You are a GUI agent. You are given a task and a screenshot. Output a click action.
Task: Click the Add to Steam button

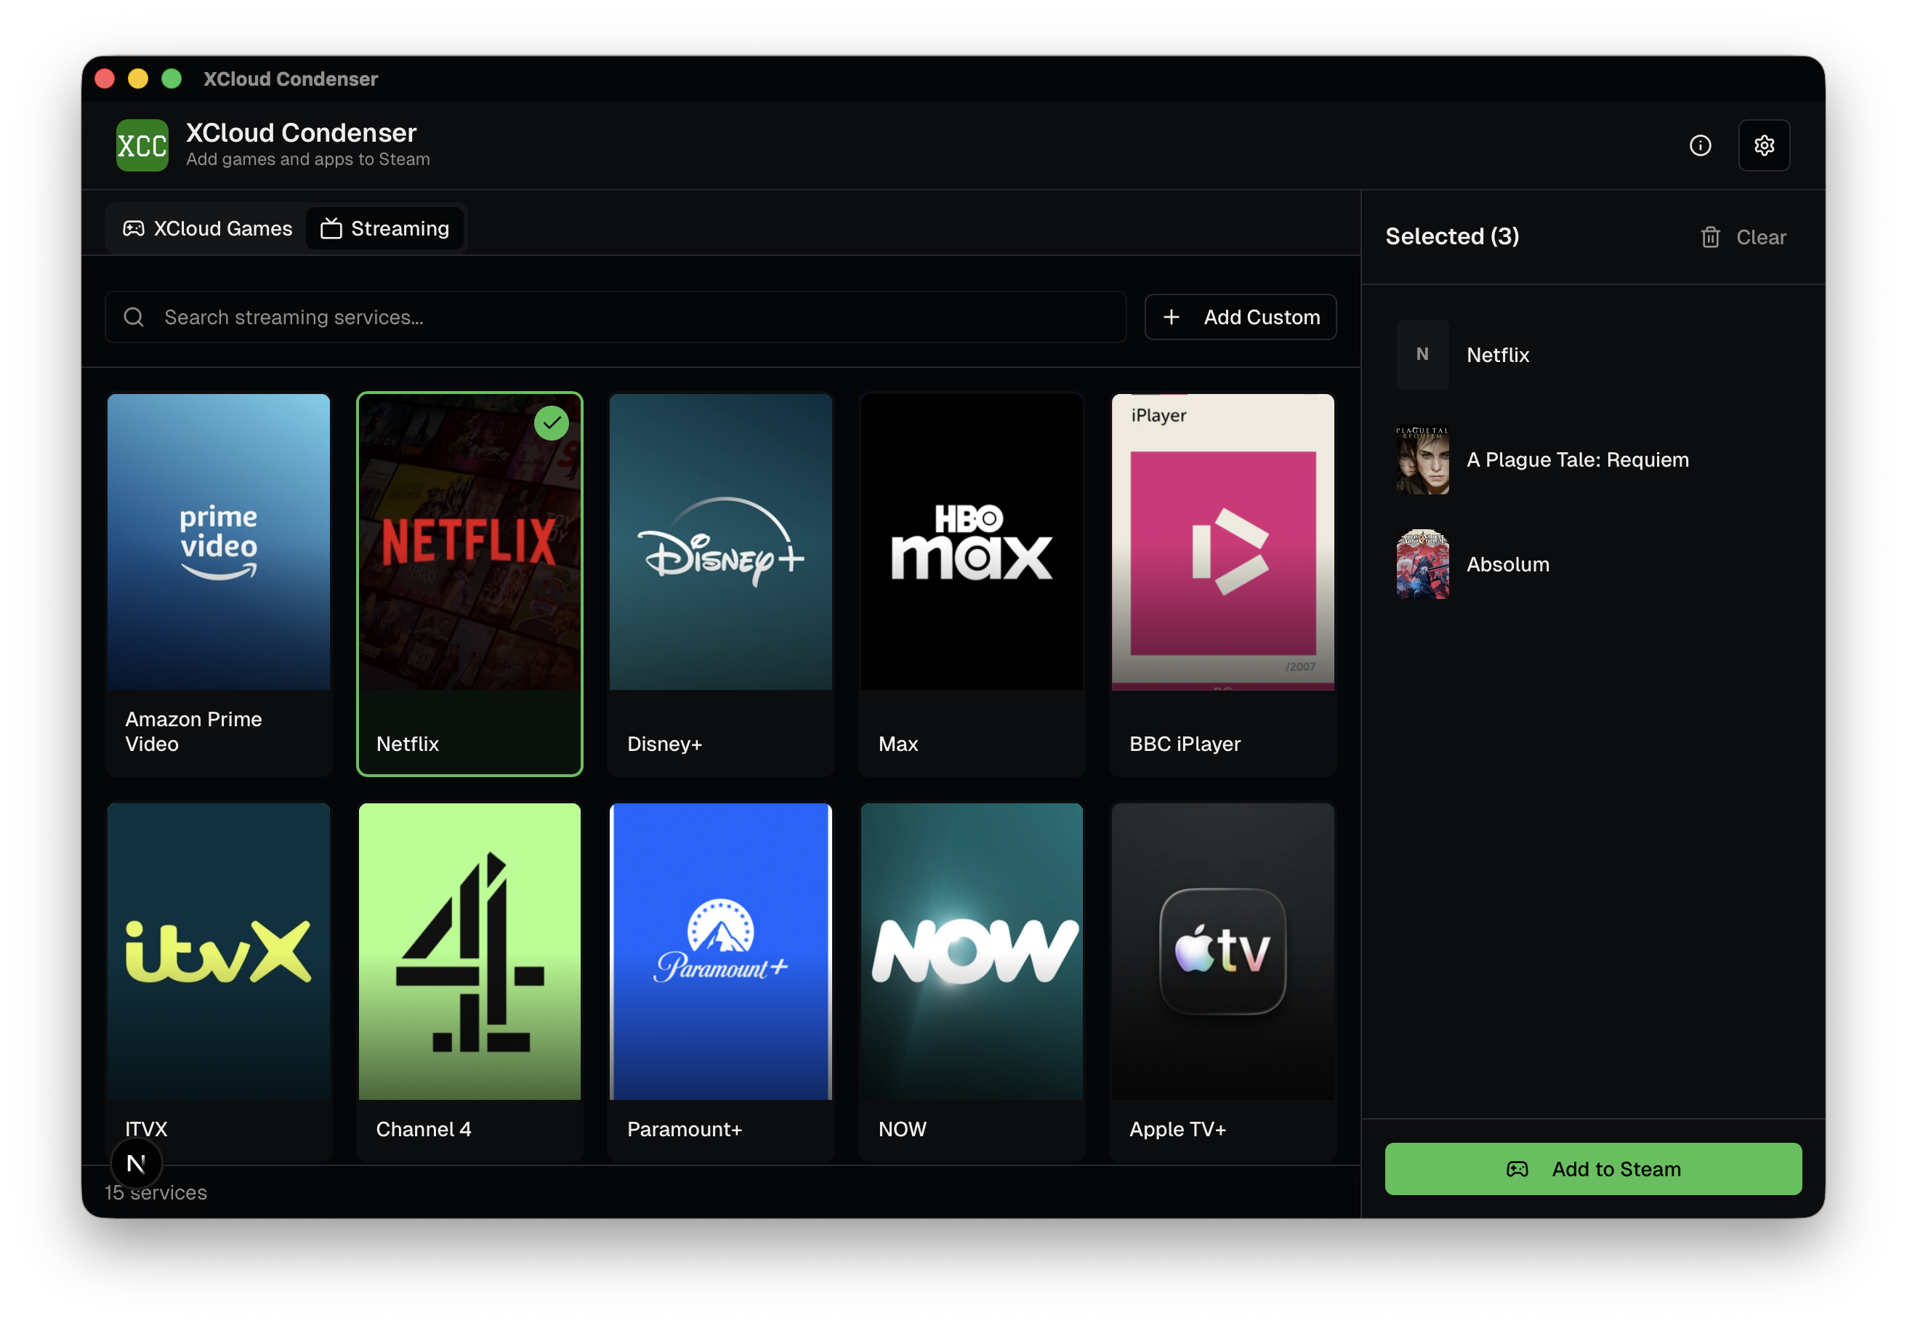[1593, 1169]
